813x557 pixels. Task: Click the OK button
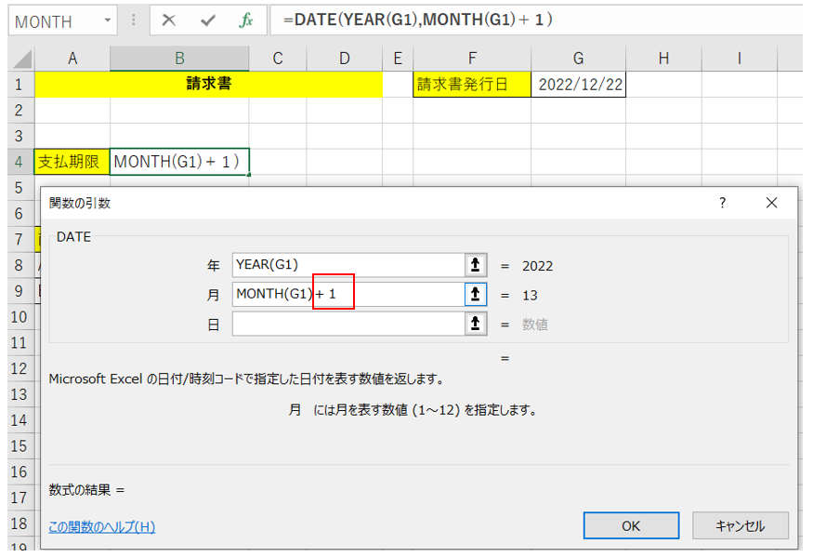point(631,525)
